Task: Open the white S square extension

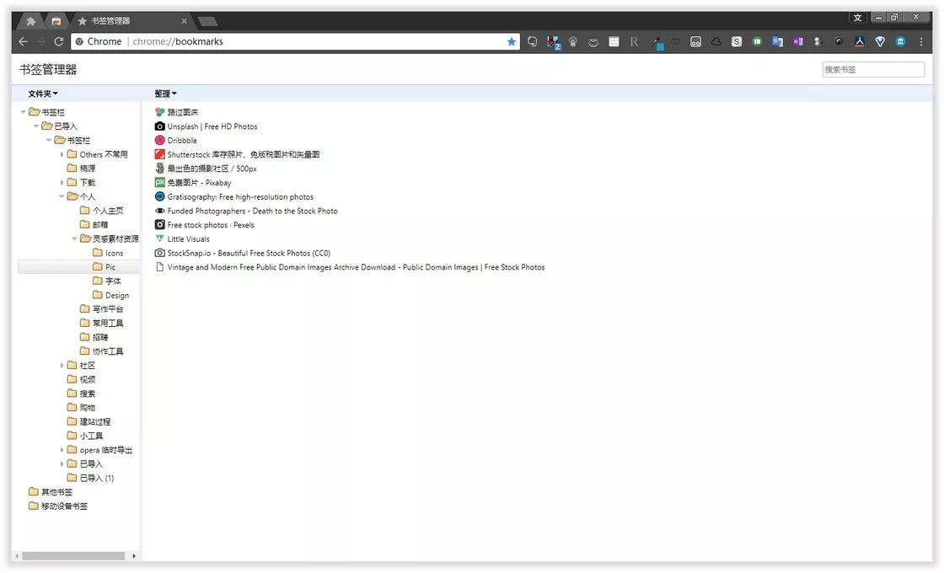Action: pyautogui.click(x=737, y=41)
